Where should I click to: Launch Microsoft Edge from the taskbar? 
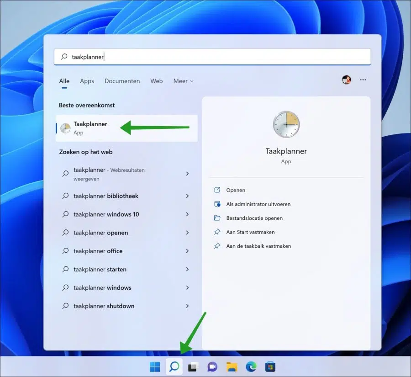coord(251,367)
